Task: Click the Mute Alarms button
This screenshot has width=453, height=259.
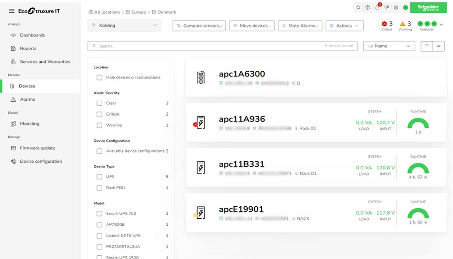Action: [x=300, y=26]
